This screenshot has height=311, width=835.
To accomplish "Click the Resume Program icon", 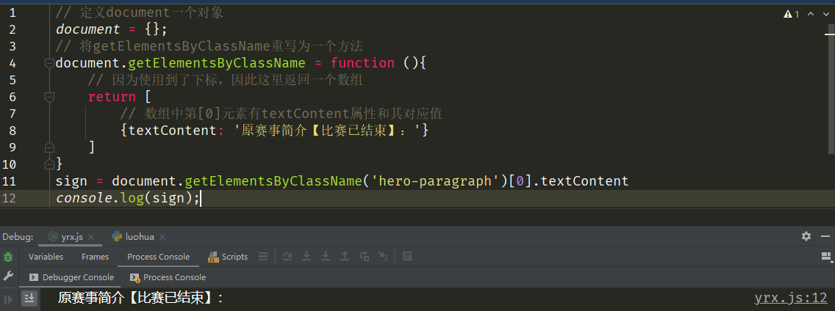I will [8, 299].
